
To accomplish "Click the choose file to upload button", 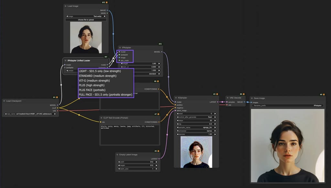I will [86, 20].
